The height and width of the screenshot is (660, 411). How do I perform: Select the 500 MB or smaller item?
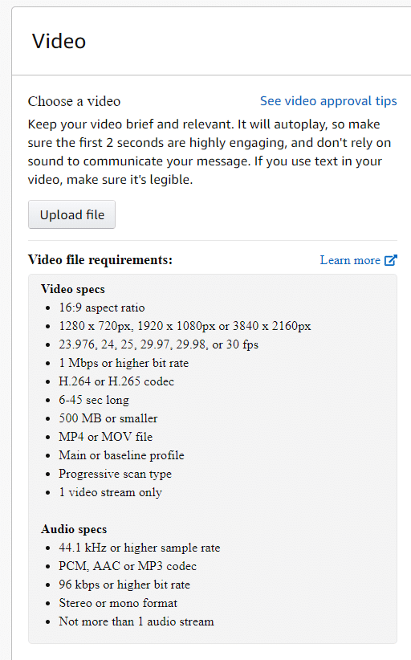point(108,418)
